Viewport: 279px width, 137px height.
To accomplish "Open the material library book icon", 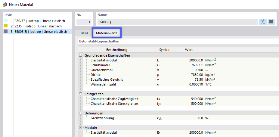I will [271, 22].
